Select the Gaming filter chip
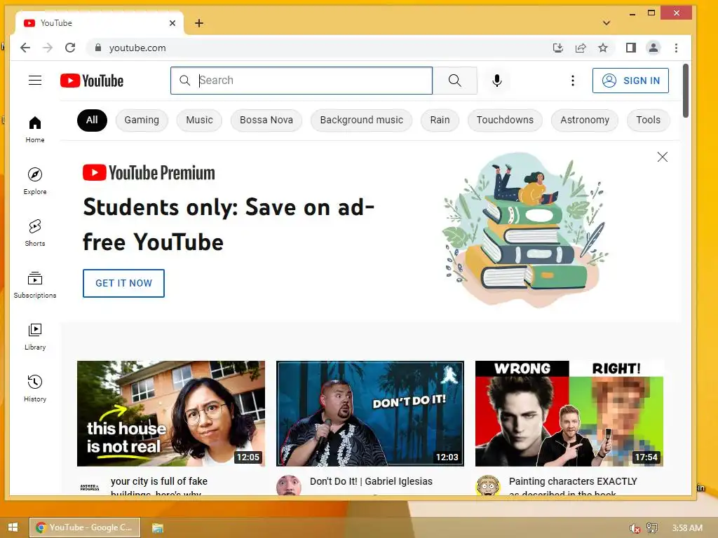Image resolution: width=718 pixels, height=538 pixels. (x=142, y=120)
